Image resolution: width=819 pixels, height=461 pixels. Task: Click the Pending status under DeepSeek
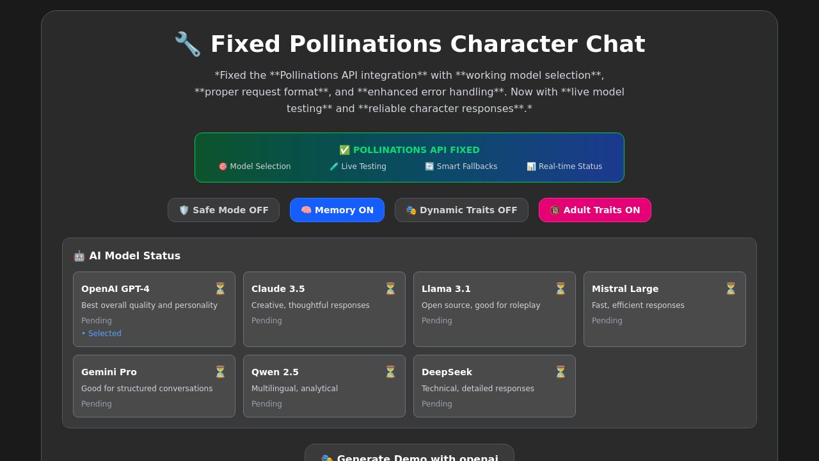coord(437,404)
